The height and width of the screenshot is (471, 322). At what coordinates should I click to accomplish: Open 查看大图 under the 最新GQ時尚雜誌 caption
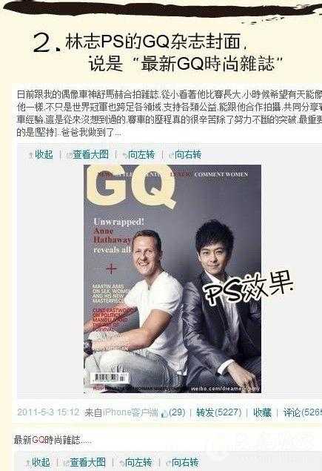[x=87, y=462]
